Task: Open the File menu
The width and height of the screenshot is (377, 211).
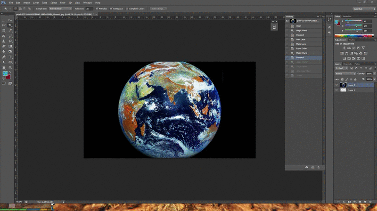Action: click(11, 3)
